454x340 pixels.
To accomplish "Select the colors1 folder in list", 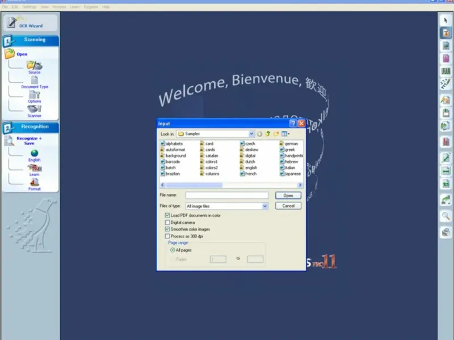I will click(x=209, y=161).
